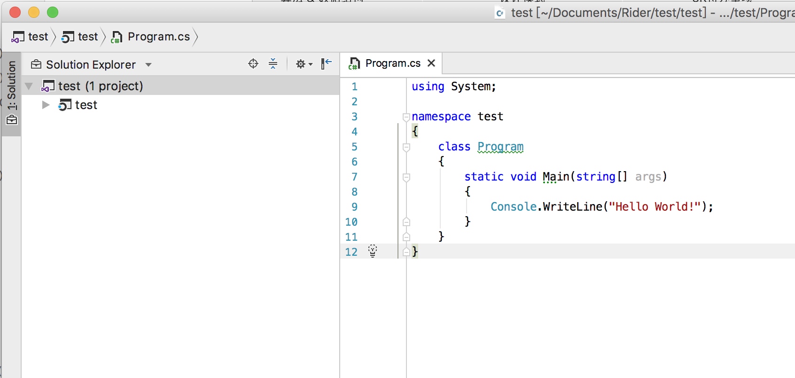Click fold end marker on line 12
Image resolution: width=795 pixels, height=378 pixels.
point(406,252)
